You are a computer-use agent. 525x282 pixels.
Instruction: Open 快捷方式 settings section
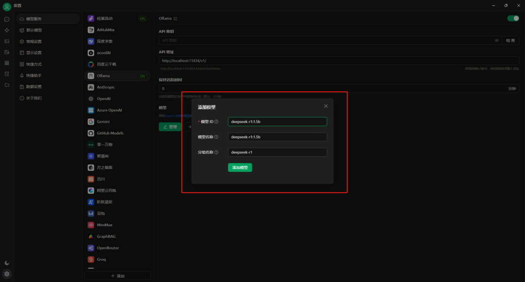[48, 64]
